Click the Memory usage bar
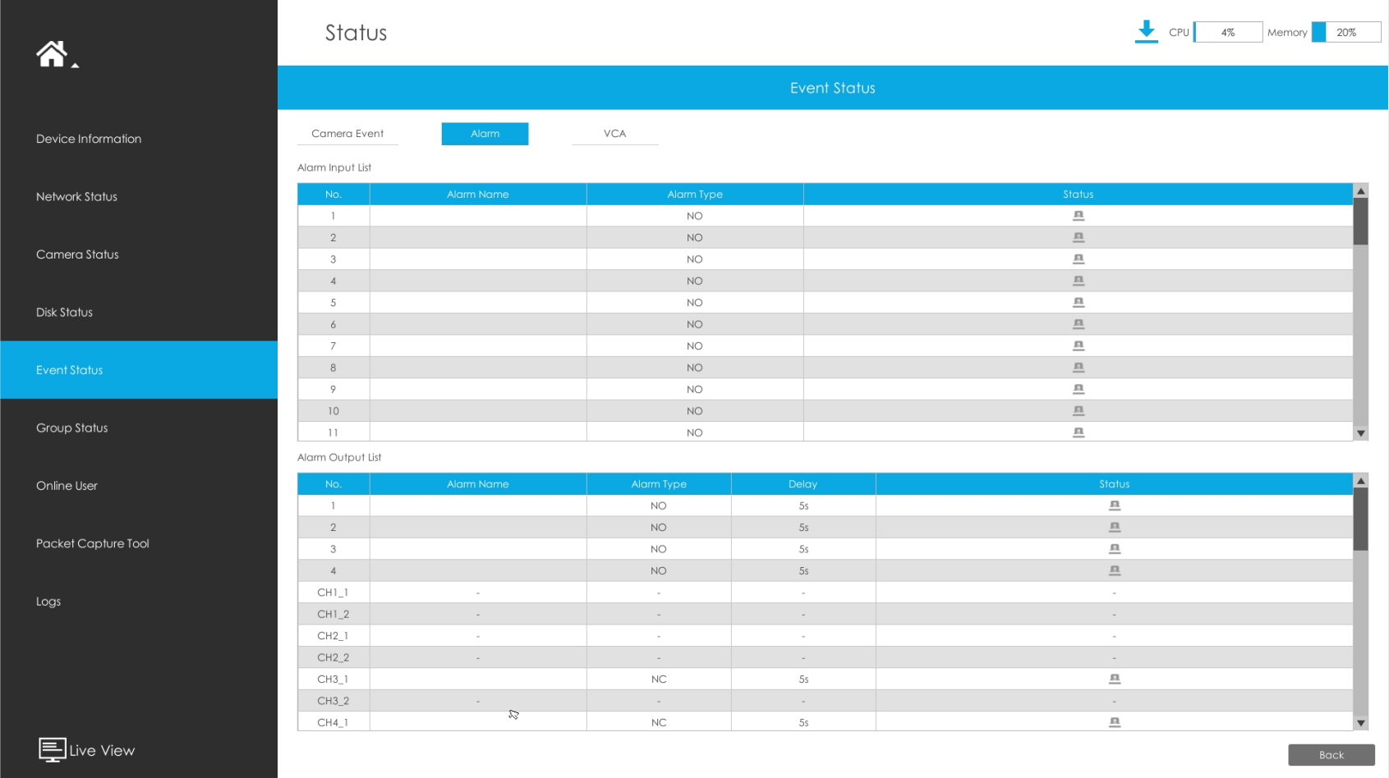The image size is (1389, 778). (1346, 32)
